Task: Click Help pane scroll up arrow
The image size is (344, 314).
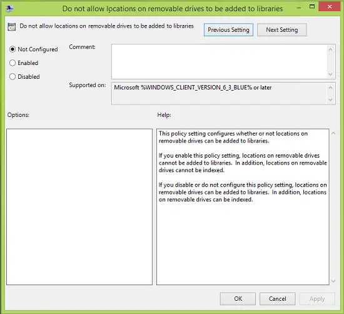Action: click(333, 133)
